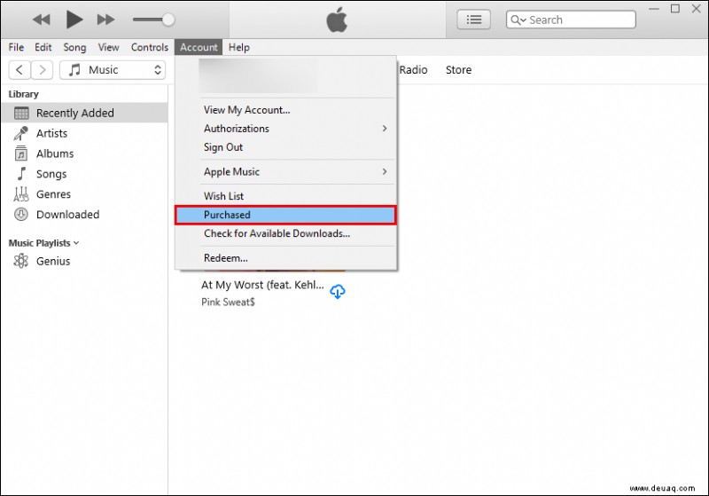
Task: Switch to the Radio tab
Action: click(x=413, y=70)
